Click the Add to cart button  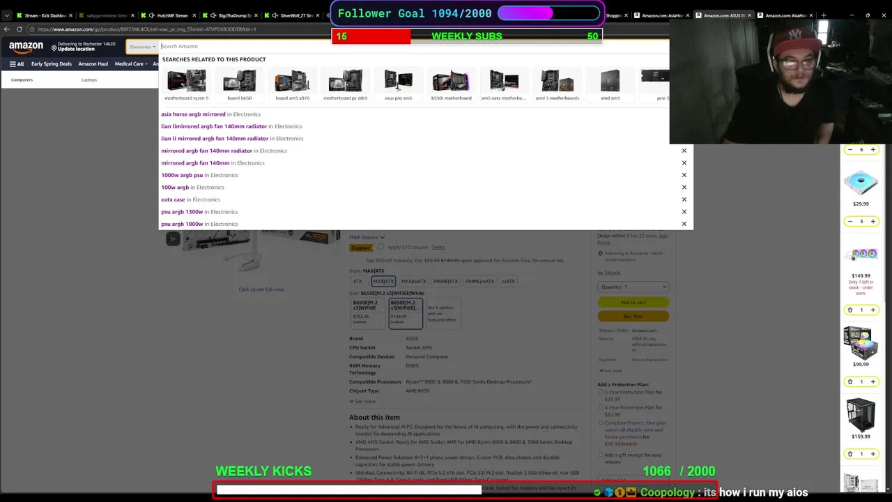(x=633, y=303)
